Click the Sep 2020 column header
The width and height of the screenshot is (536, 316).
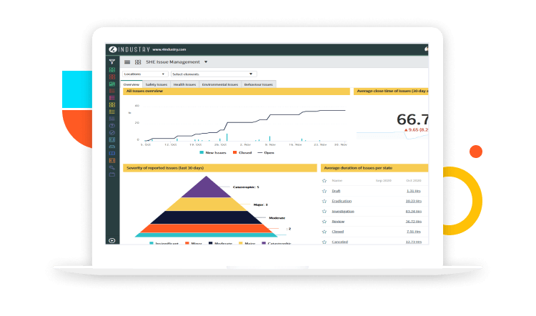tap(384, 181)
